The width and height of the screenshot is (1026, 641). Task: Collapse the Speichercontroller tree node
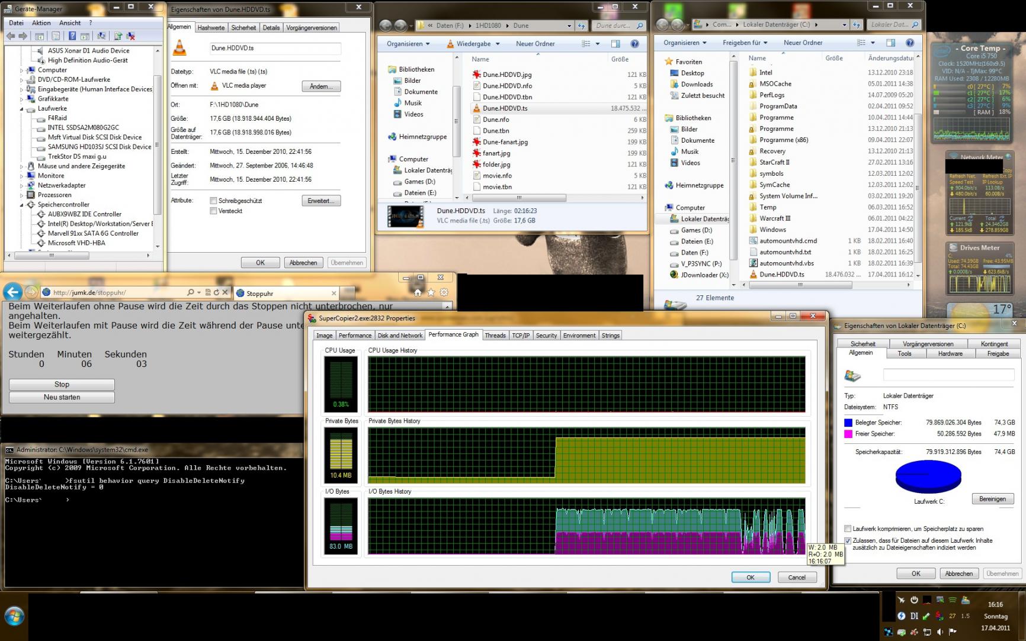click(x=22, y=205)
